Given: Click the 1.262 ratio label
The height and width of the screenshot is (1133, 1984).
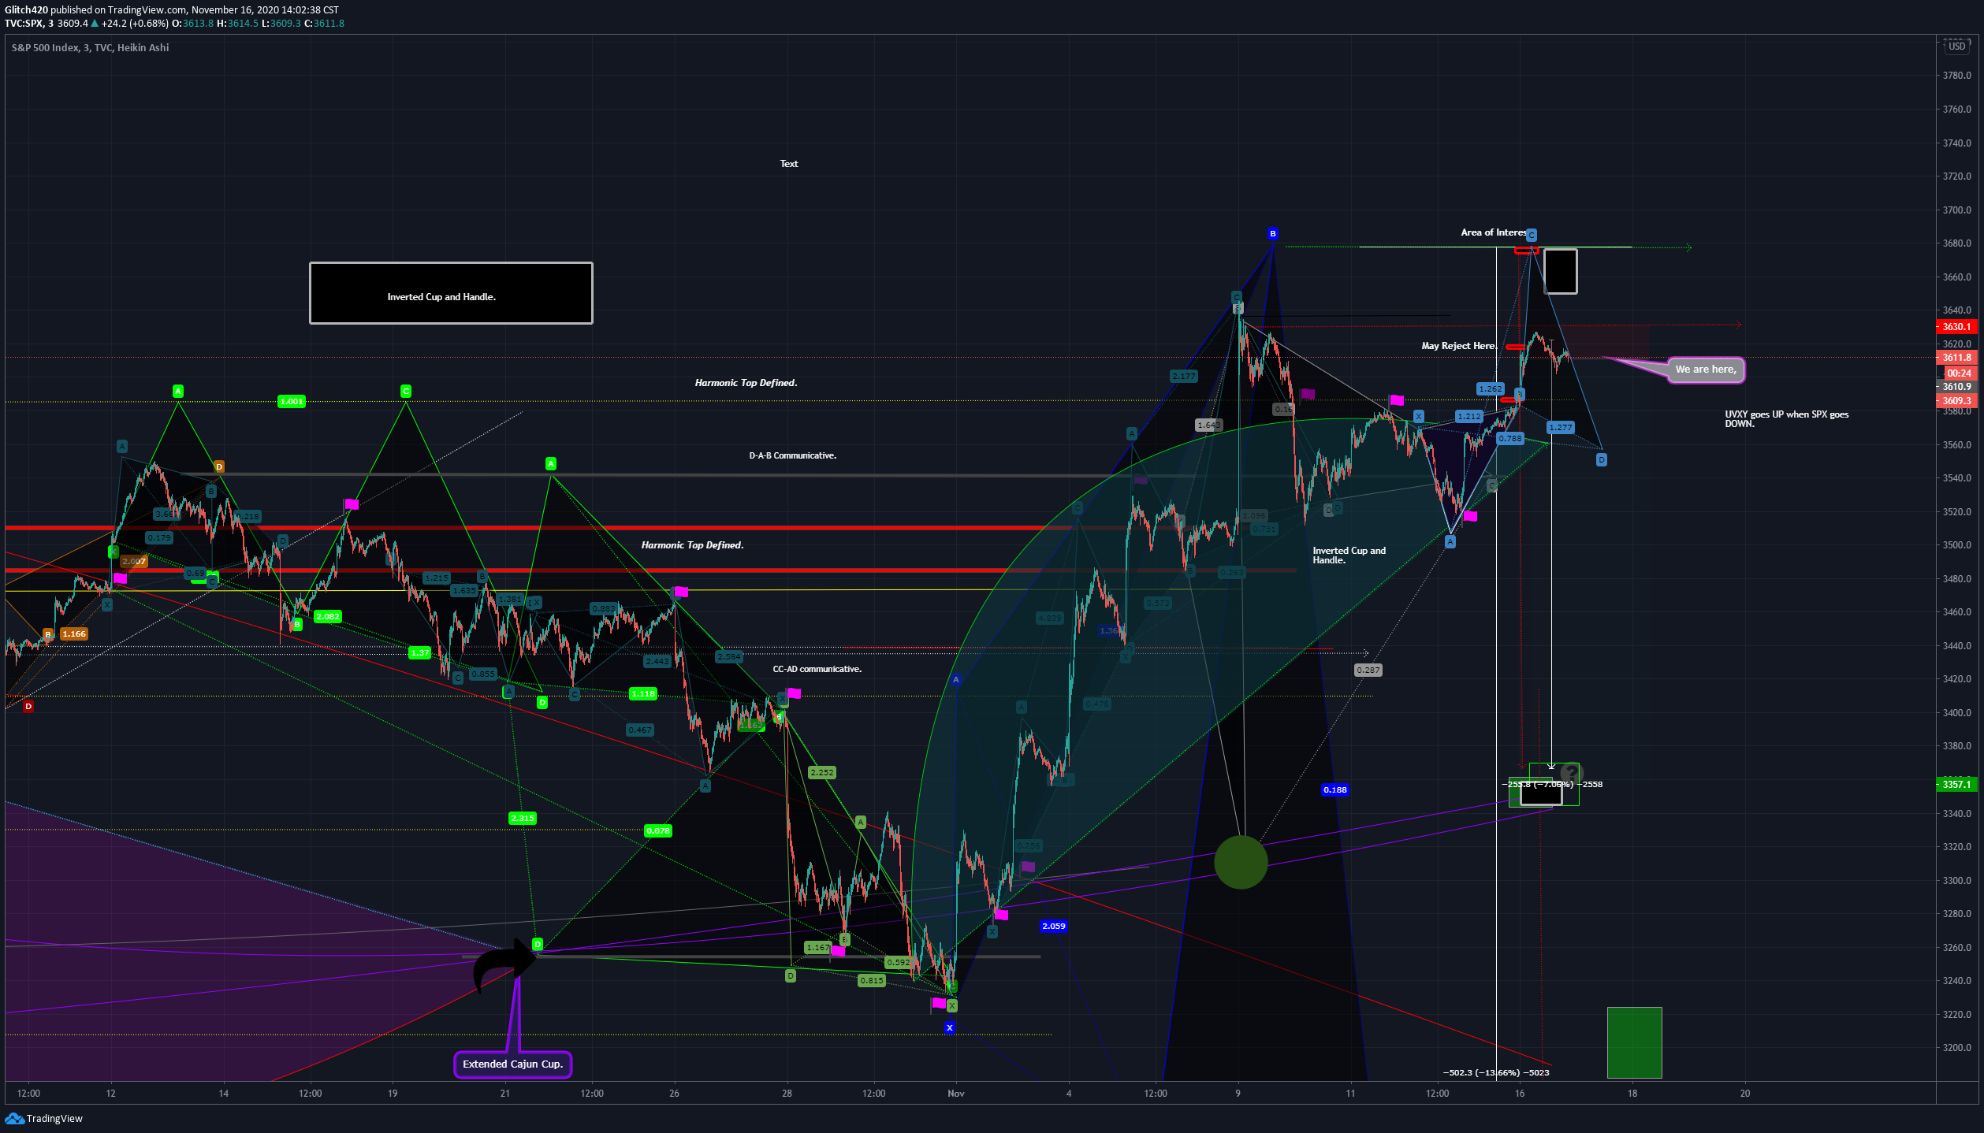Looking at the screenshot, I should coord(1491,388).
